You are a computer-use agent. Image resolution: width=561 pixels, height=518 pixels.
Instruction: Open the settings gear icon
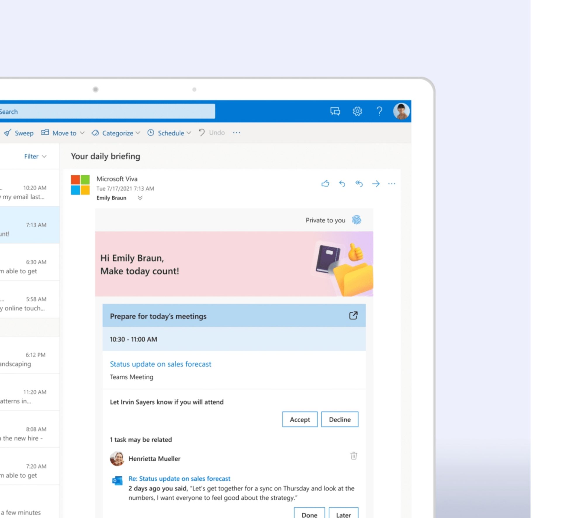pos(357,111)
